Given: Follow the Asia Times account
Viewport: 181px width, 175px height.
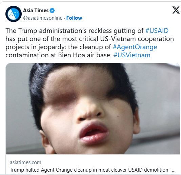Looking at the screenshot, I should tap(74, 18).
